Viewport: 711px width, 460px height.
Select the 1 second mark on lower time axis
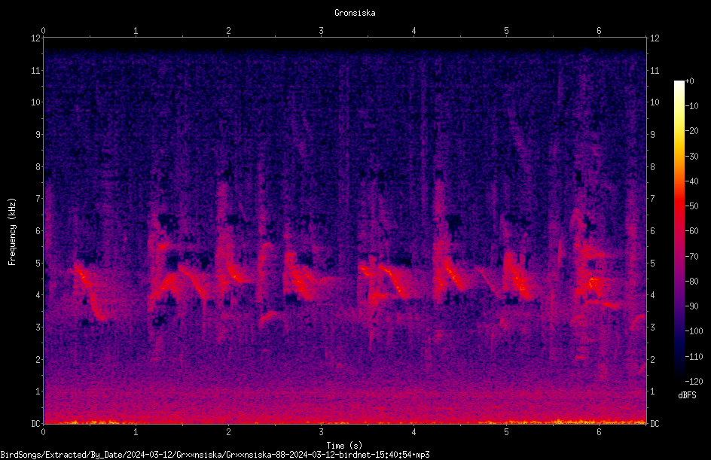tap(136, 432)
